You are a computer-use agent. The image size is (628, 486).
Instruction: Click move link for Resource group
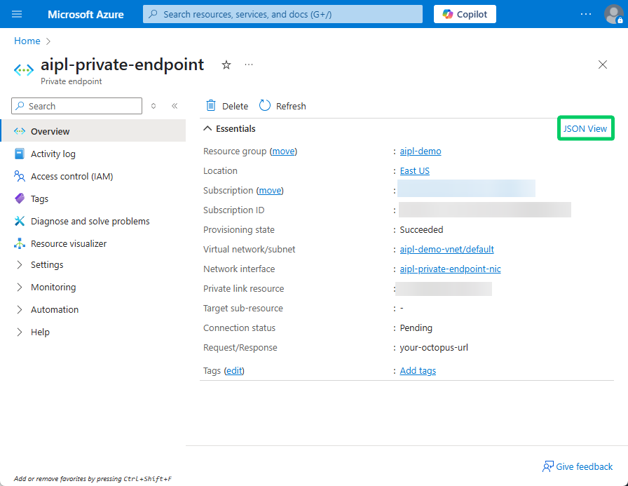tap(283, 151)
